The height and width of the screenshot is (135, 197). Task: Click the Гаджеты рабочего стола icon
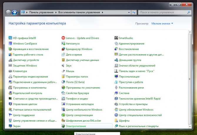pos(10,54)
